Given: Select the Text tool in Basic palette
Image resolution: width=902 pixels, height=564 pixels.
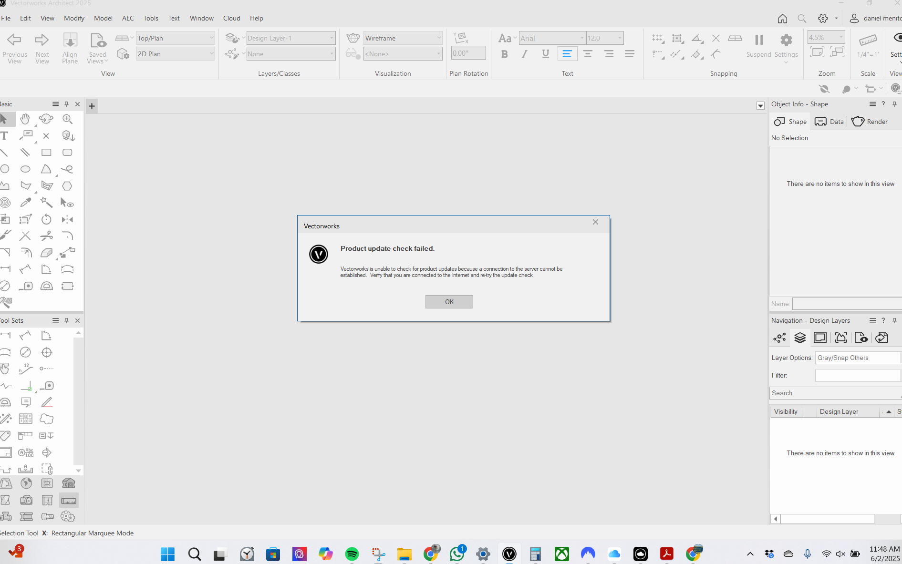Looking at the screenshot, I should click(5, 136).
